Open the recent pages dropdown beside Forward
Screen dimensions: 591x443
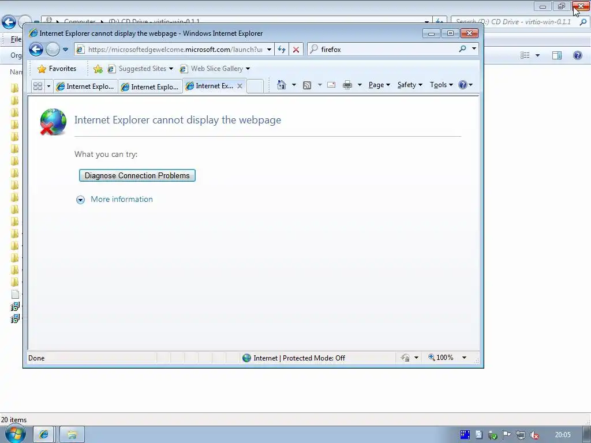coord(66,50)
